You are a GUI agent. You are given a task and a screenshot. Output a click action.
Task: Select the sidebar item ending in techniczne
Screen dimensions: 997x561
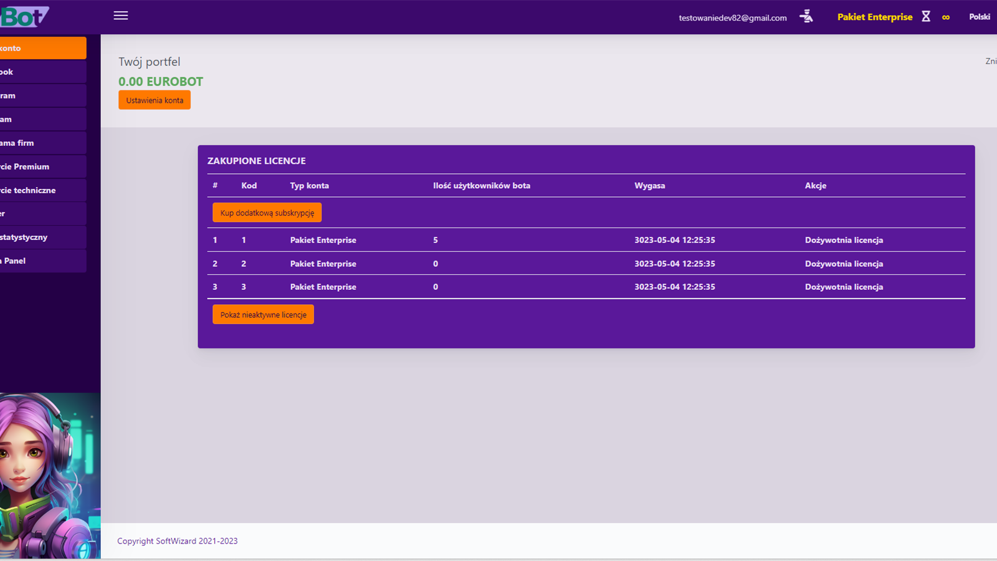click(x=42, y=190)
